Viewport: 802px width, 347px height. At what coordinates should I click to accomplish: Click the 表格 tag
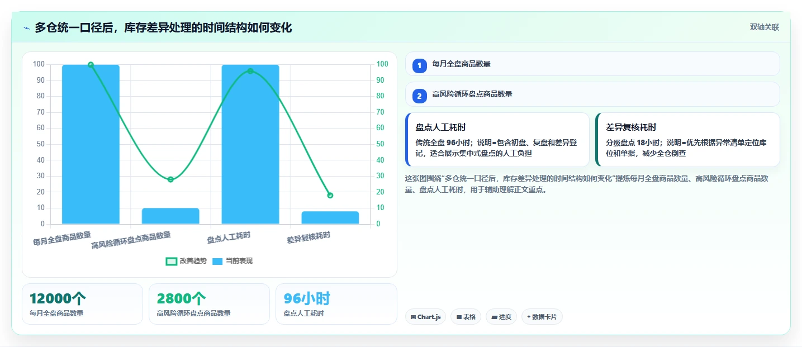click(x=466, y=317)
